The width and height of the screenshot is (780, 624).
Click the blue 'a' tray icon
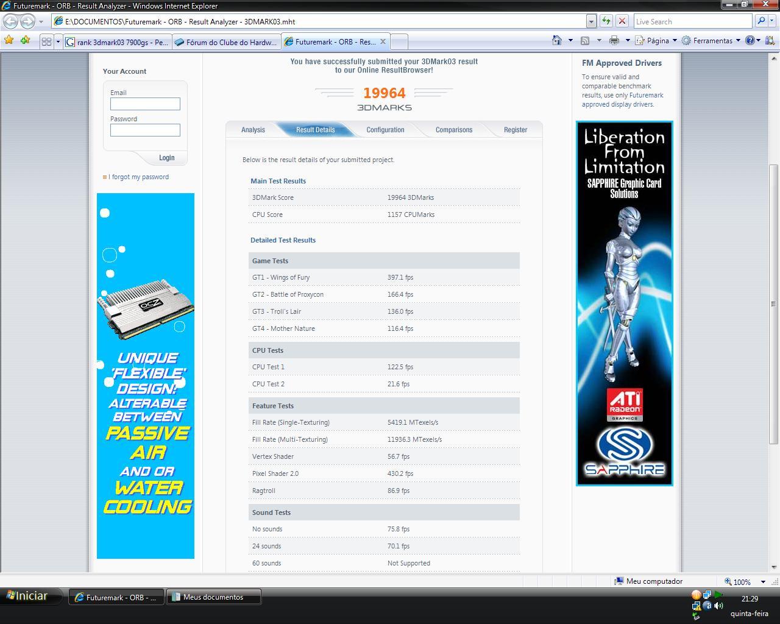tap(707, 606)
